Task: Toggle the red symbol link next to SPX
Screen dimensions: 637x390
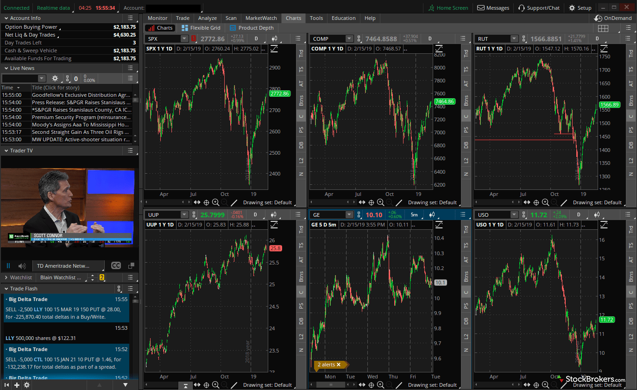Action: coord(193,39)
